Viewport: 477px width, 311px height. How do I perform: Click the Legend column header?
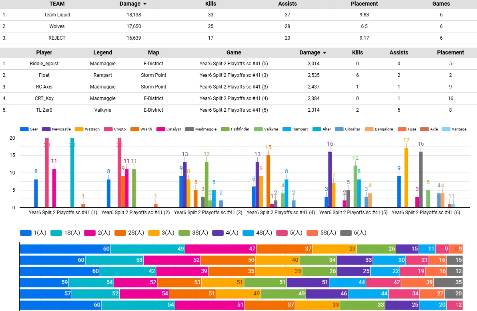click(102, 52)
